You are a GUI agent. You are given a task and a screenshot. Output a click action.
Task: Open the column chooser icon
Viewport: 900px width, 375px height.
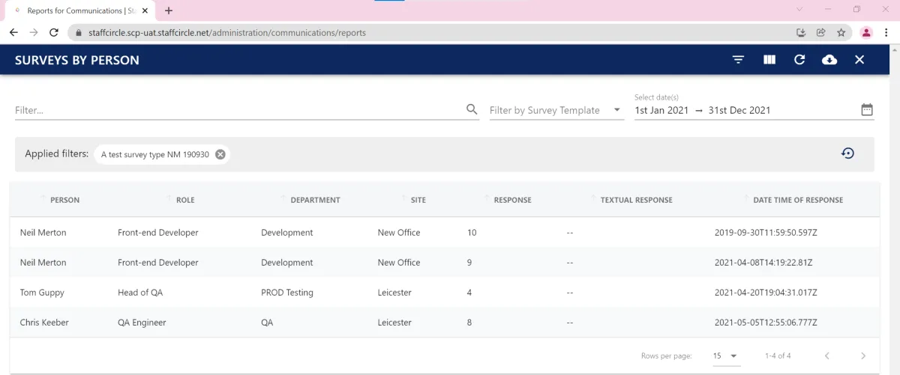[x=769, y=60]
